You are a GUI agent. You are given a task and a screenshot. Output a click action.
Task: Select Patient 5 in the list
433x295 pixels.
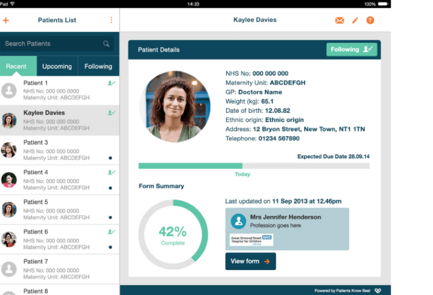pos(60,210)
